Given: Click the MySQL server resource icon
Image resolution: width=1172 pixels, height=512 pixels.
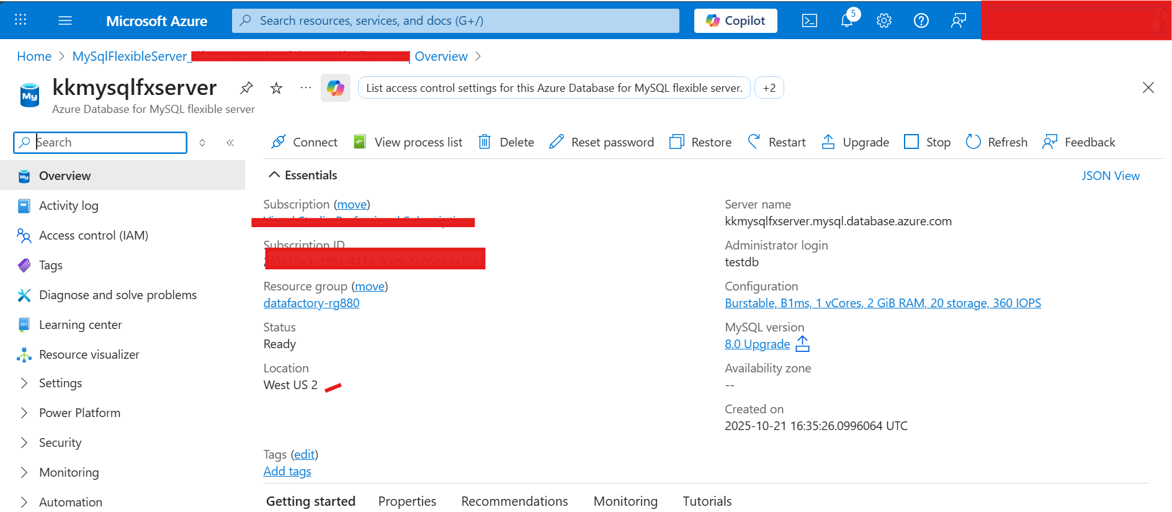Looking at the screenshot, I should point(30,96).
